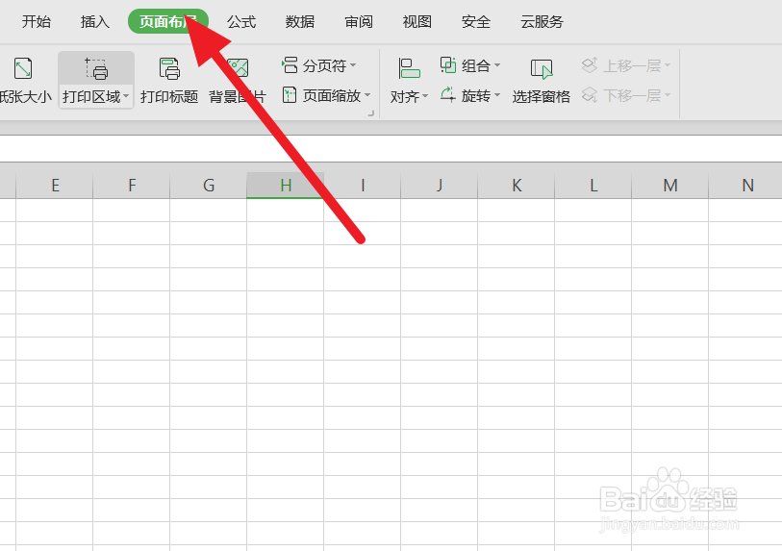The width and height of the screenshot is (782, 551).
Task: Click the 旋转 rotate icon
Action: point(448,95)
